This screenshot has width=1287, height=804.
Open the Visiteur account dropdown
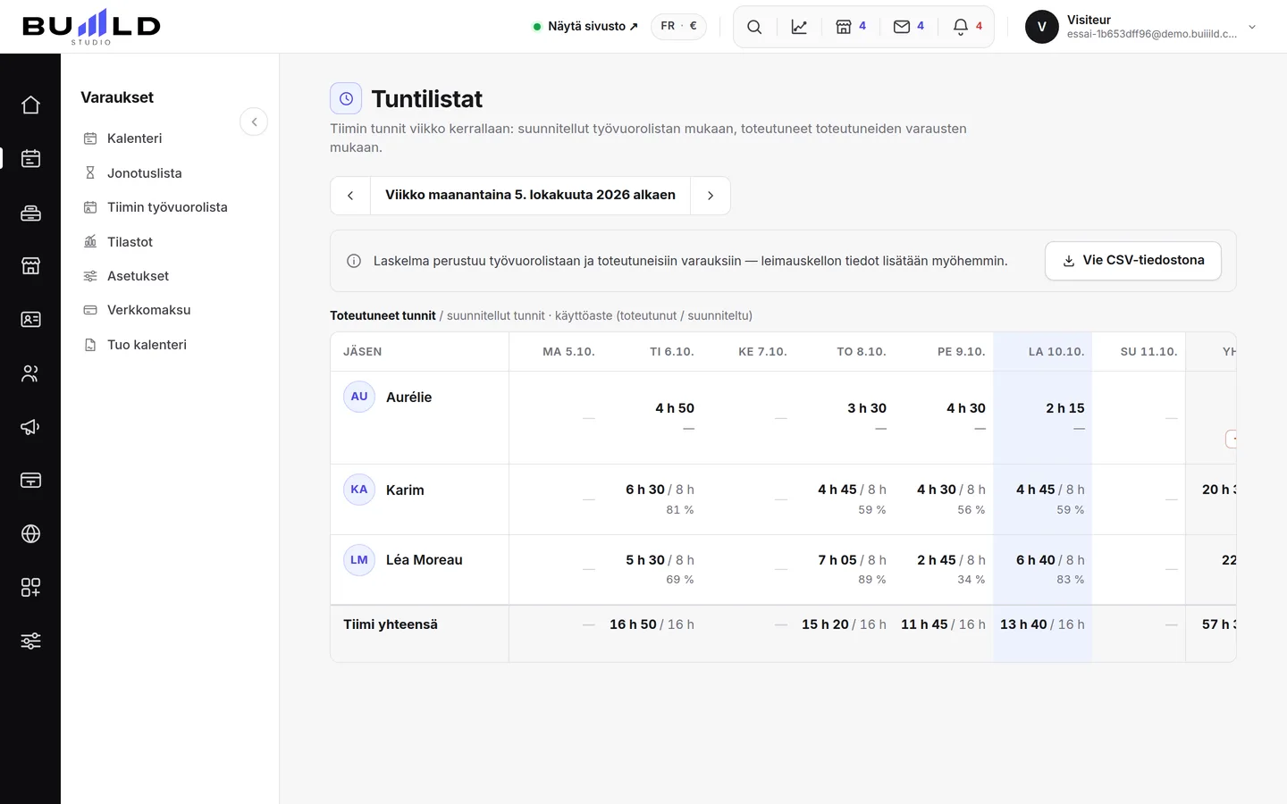point(1141,27)
